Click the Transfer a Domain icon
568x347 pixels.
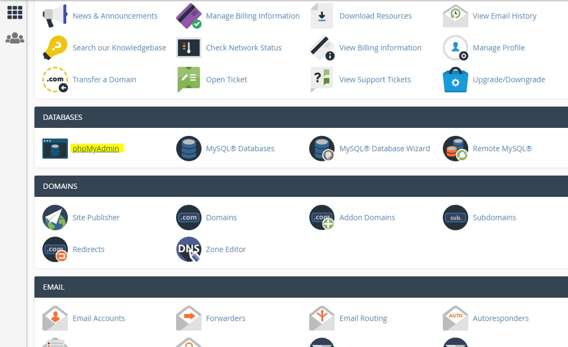(55, 79)
